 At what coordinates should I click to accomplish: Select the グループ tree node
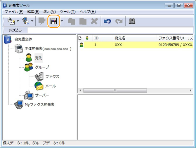tap(42, 67)
